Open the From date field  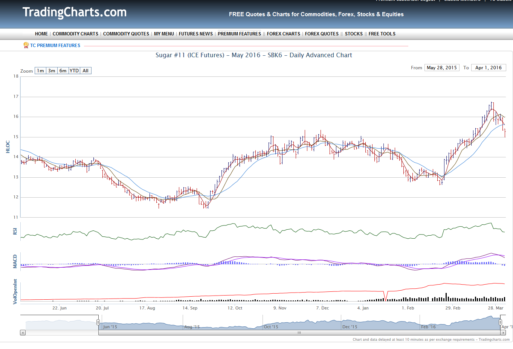[441, 68]
